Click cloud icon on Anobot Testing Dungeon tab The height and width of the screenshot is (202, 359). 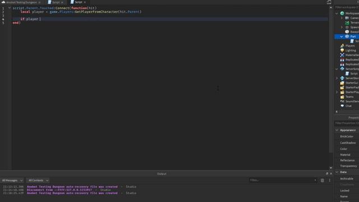tap(3, 2)
